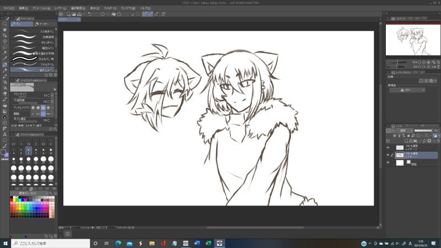Viewport: 441px width, 248px height.
Task: Select the 効果線用 brush
Action: coord(33,37)
